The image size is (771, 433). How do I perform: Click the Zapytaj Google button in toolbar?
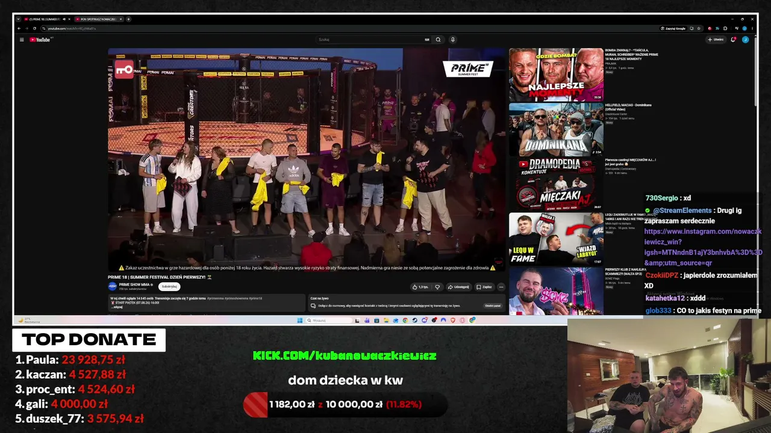(673, 28)
